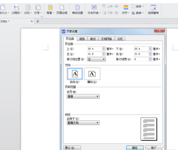The image size is (178, 150).
Task: Close the 文档1 document tab
Action: click(x=32, y=21)
